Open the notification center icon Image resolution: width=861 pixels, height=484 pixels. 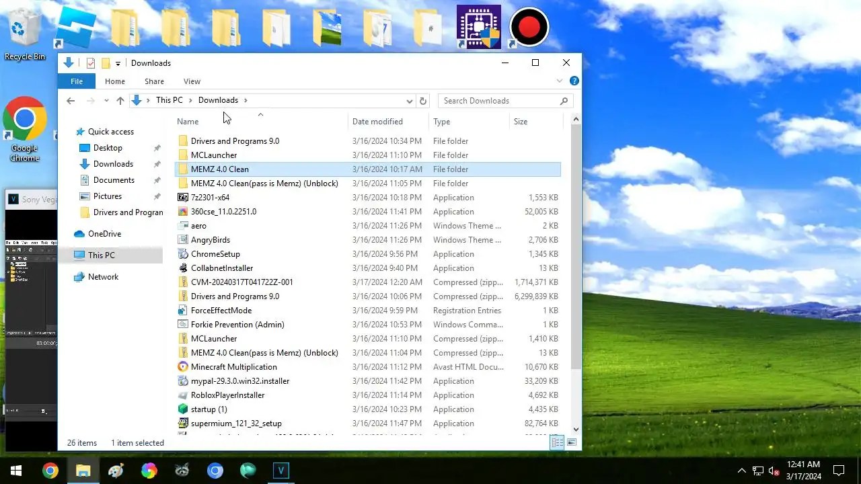[839, 471]
